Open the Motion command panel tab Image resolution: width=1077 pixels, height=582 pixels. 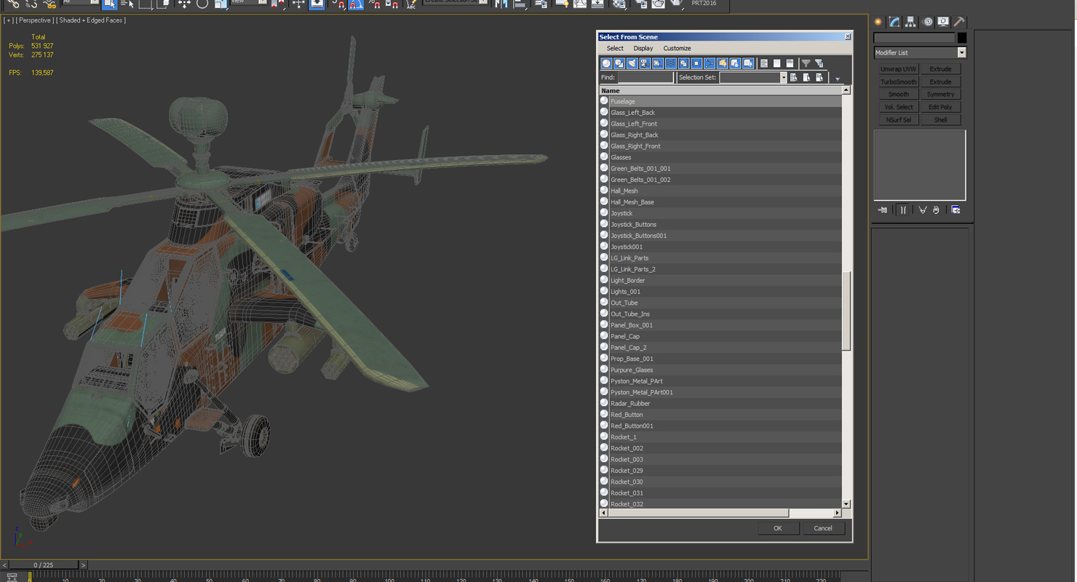click(927, 22)
